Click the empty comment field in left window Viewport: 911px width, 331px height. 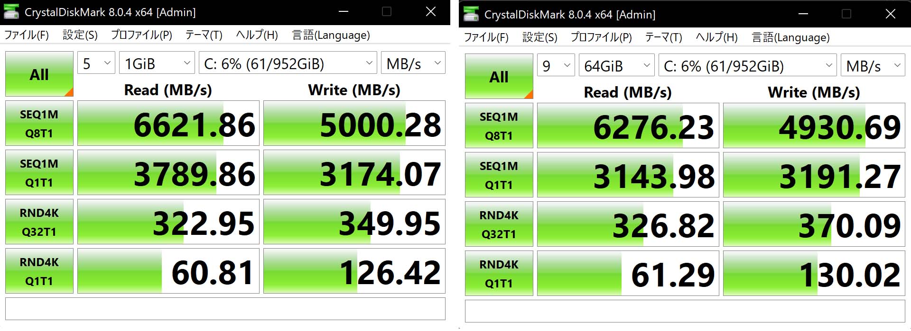point(225,309)
